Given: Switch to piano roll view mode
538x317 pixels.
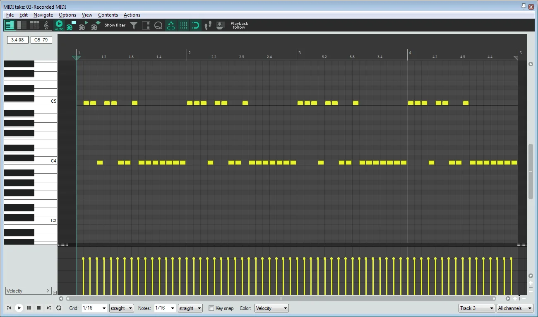Looking at the screenshot, I should pyautogui.click(x=10, y=25).
